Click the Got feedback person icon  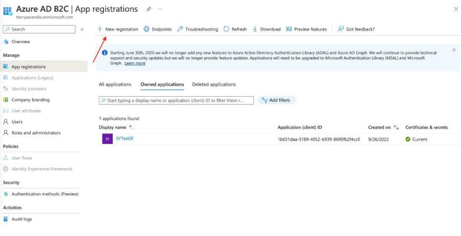click(341, 29)
